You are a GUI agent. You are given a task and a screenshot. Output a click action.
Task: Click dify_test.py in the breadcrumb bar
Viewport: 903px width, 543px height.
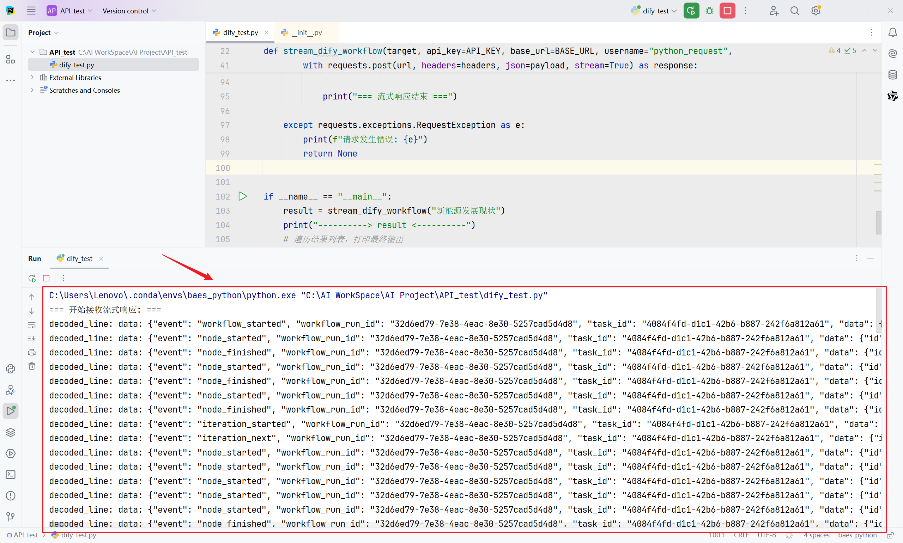(74, 535)
